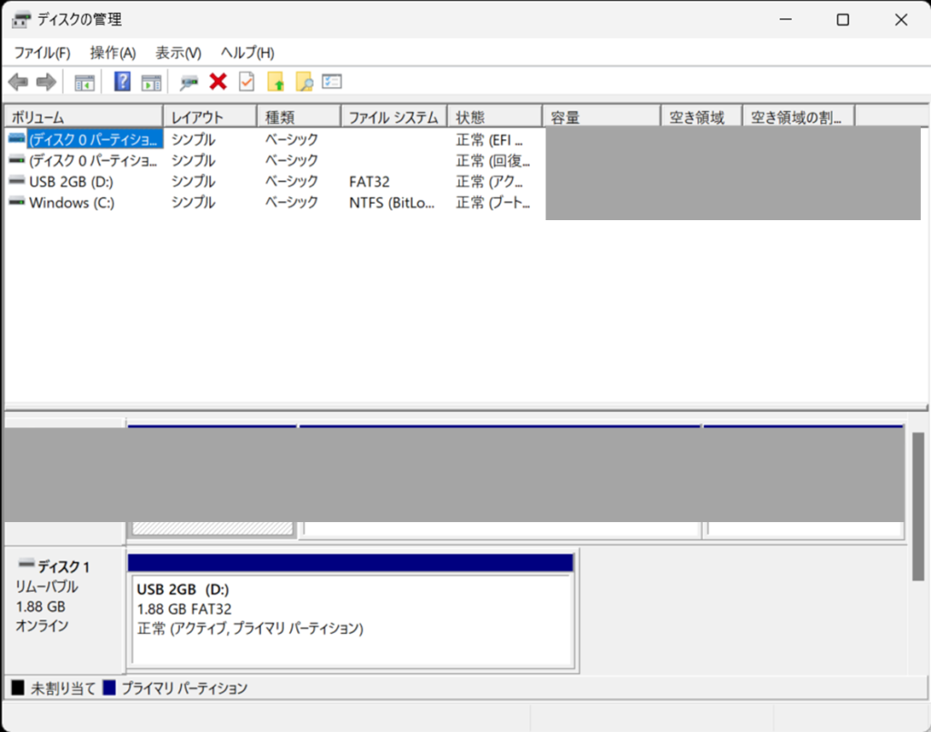Minimize the ディスクの管理 window
Image resolution: width=931 pixels, height=732 pixels.
786,20
